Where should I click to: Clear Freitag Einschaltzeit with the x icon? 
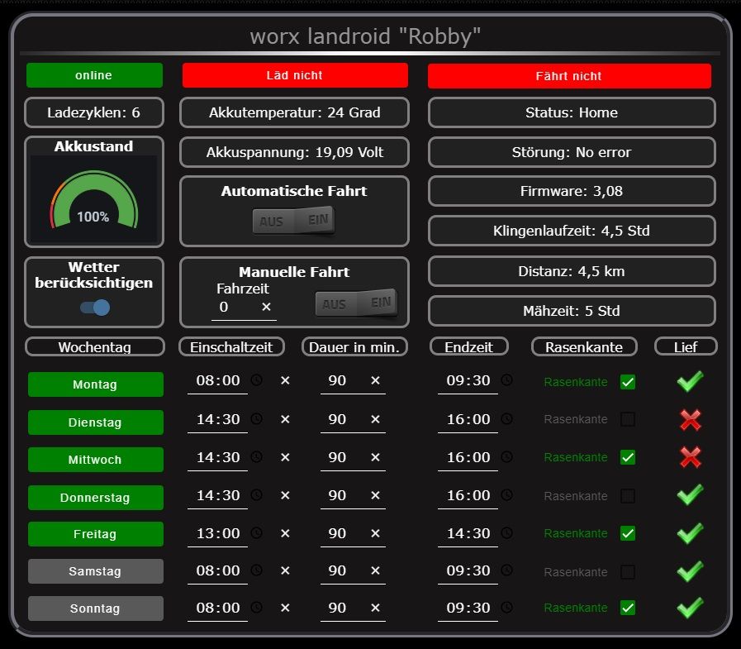point(285,533)
